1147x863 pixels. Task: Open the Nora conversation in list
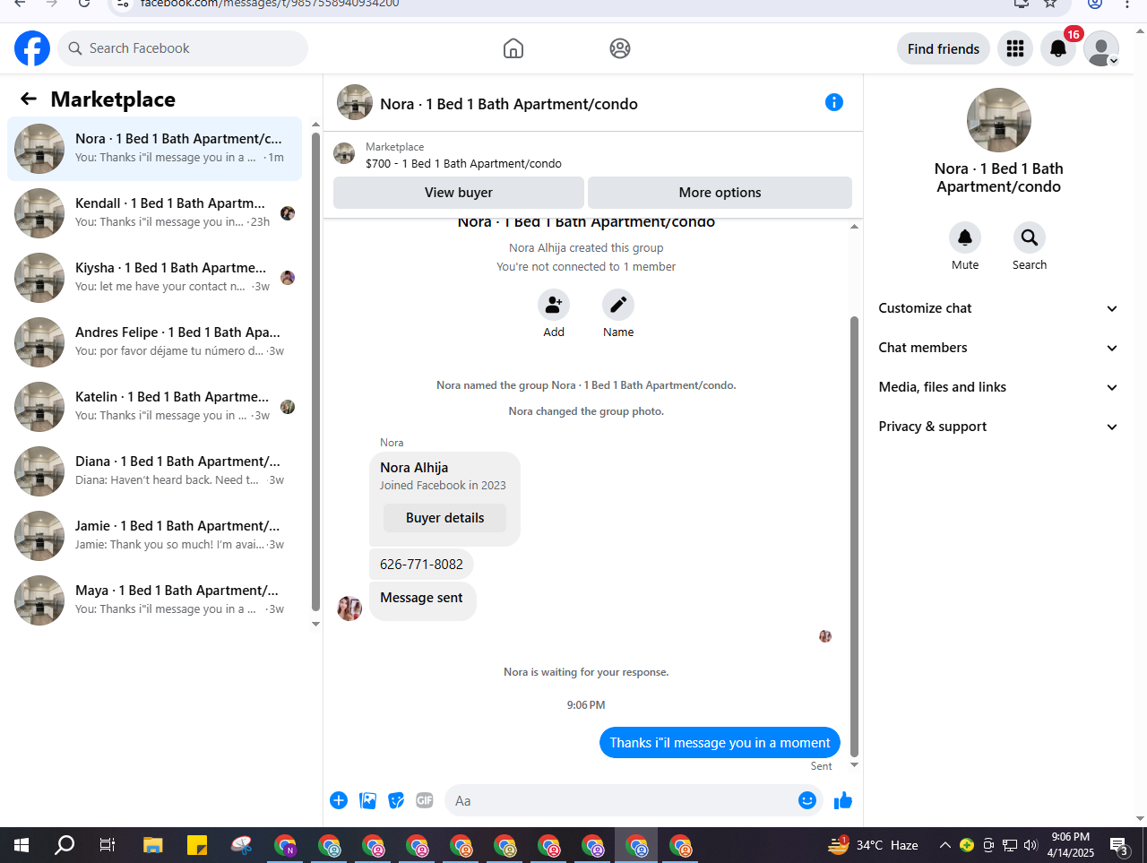[154, 148]
